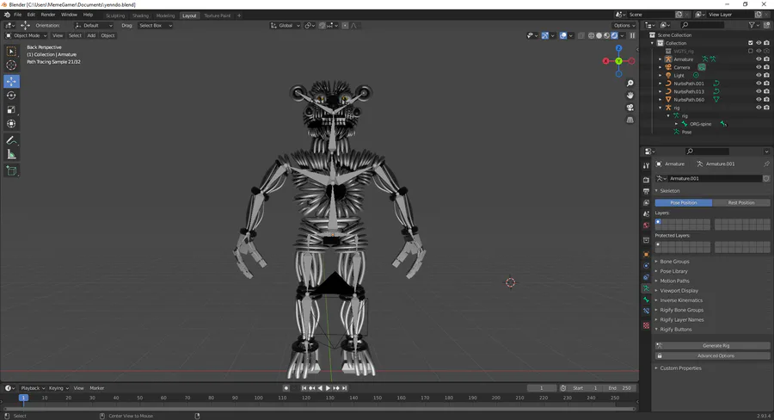Toggle camera view with the camera icon
The height and width of the screenshot is (420, 774).
coord(630,108)
